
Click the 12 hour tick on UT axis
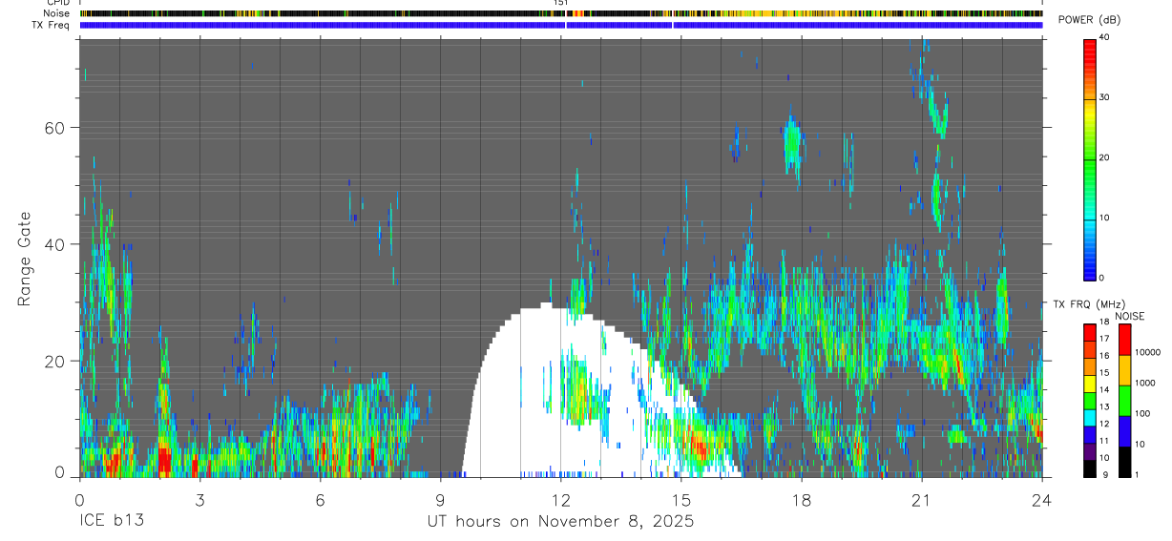tap(561, 500)
